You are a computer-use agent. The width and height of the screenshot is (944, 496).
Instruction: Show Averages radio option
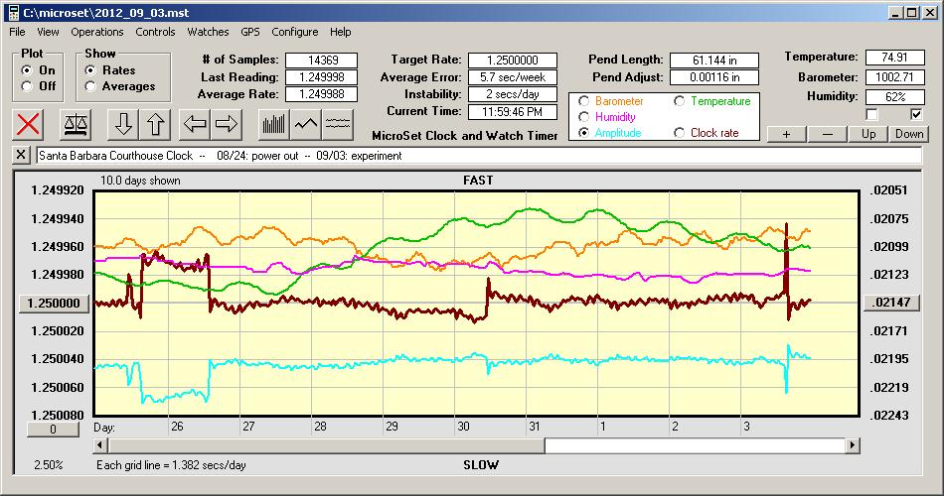[90, 86]
